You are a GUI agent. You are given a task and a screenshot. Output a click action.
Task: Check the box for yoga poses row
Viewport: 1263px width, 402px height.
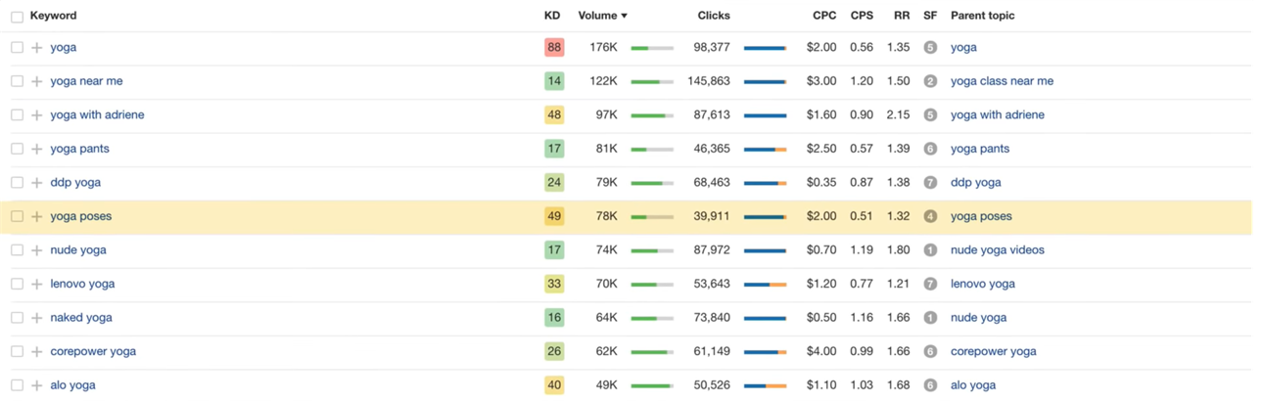(17, 216)
